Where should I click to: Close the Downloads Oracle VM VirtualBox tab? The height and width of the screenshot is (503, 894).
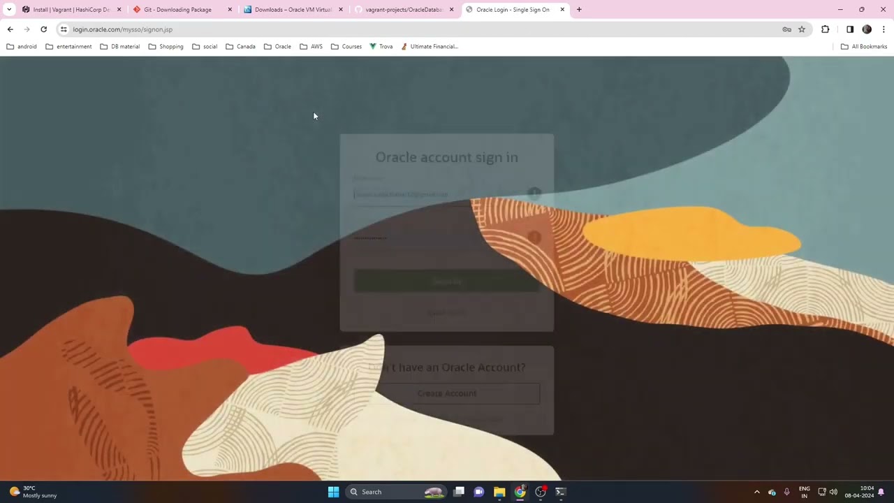point(341,10)
